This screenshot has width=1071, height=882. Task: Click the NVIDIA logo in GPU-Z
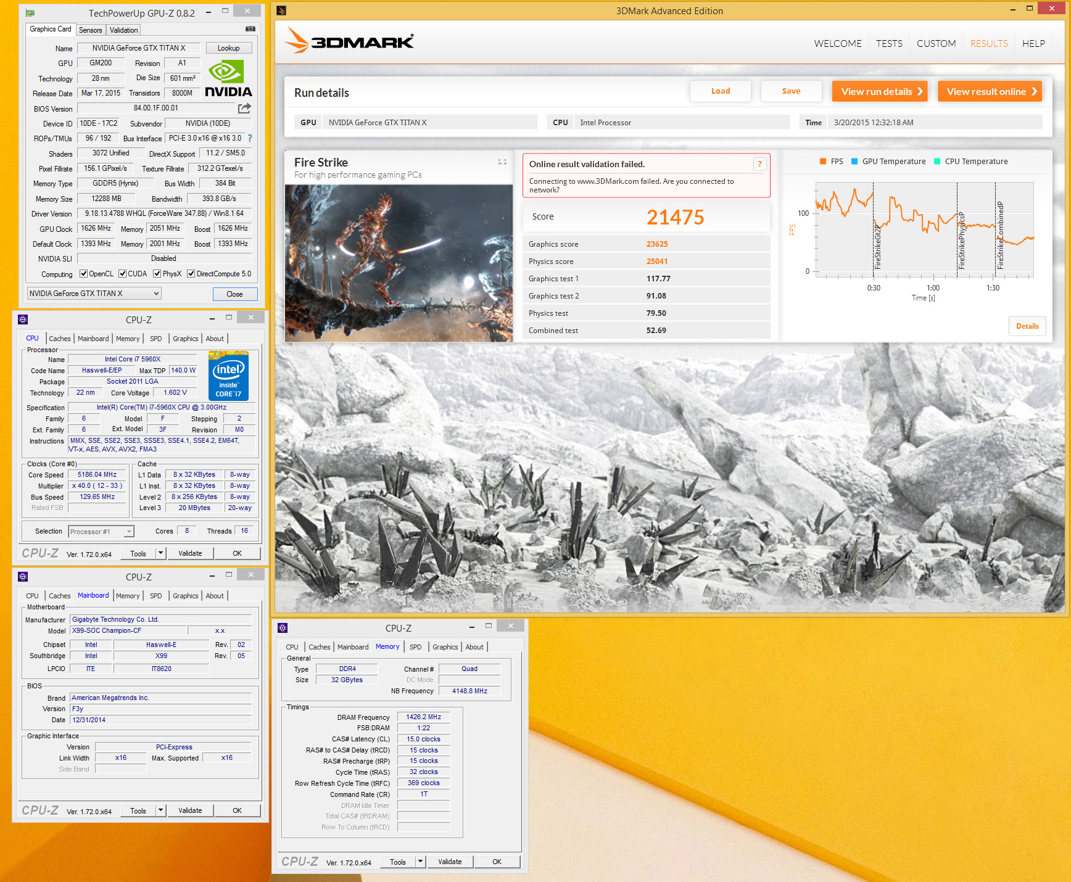[x=229, y=78]
